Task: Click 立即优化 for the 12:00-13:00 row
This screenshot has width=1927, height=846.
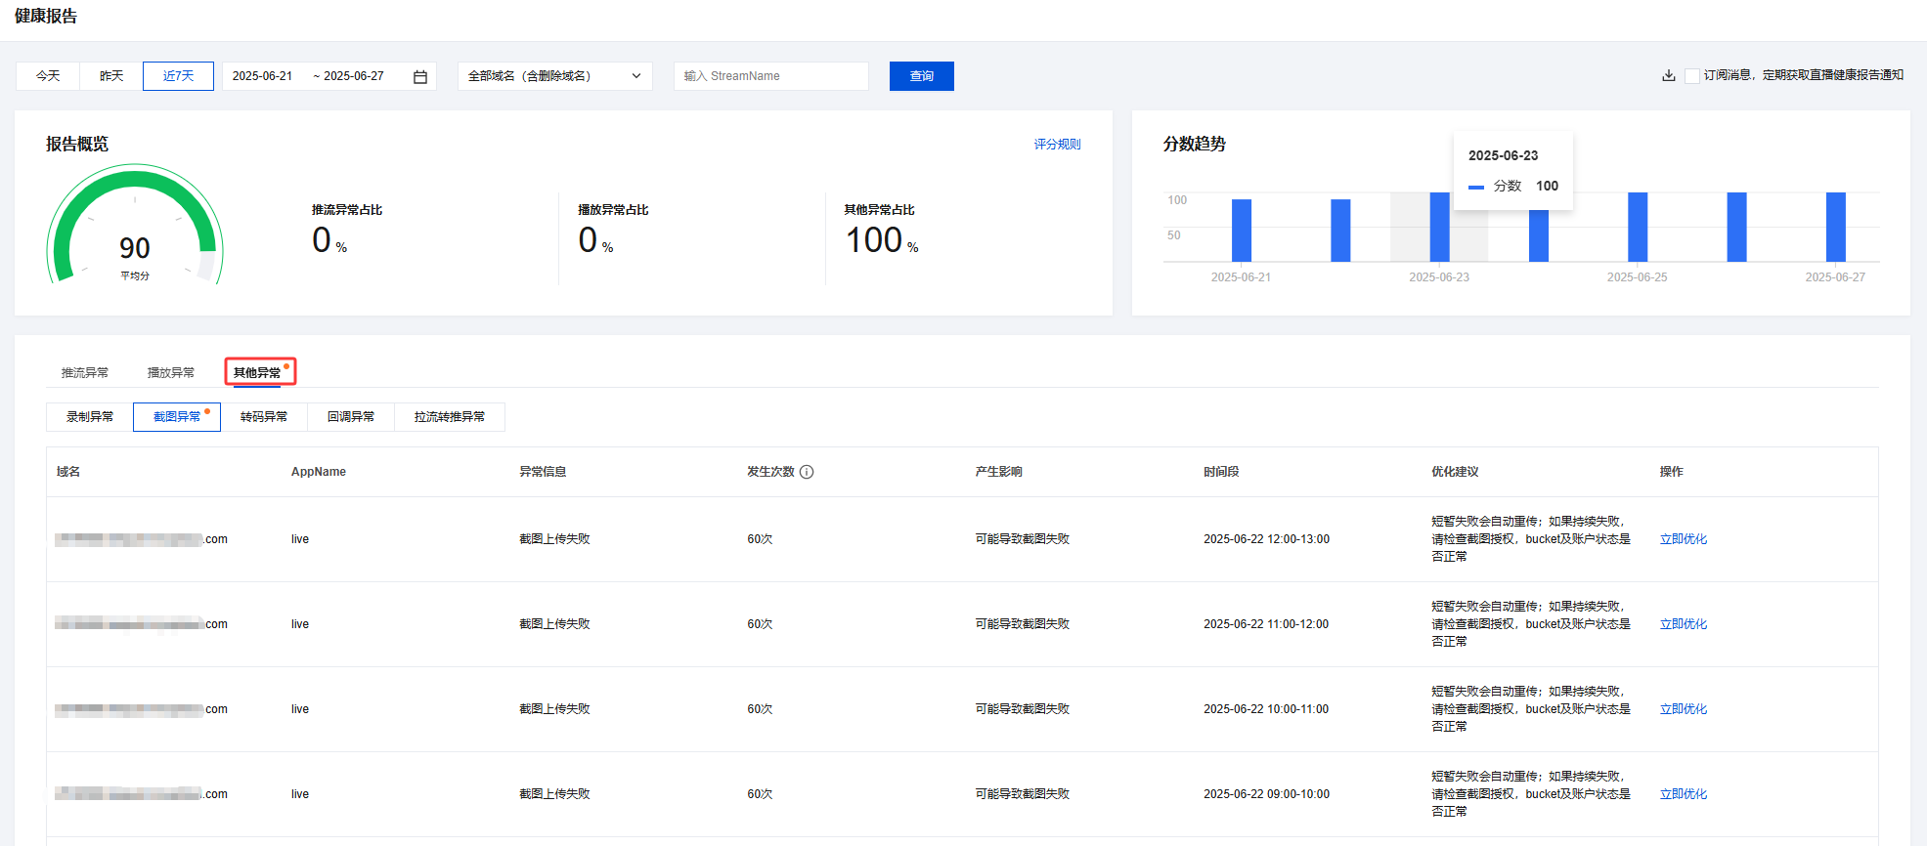Action: (1683, 539)
